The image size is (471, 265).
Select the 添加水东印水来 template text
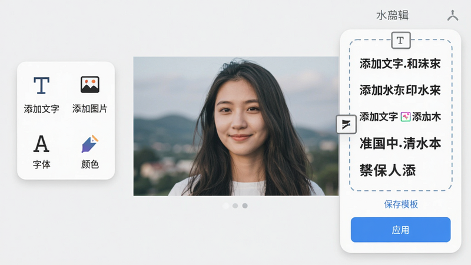click(x=400, y=90)
